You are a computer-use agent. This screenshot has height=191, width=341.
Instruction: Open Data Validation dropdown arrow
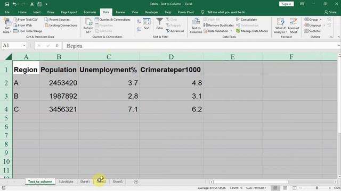pos(231,31)
